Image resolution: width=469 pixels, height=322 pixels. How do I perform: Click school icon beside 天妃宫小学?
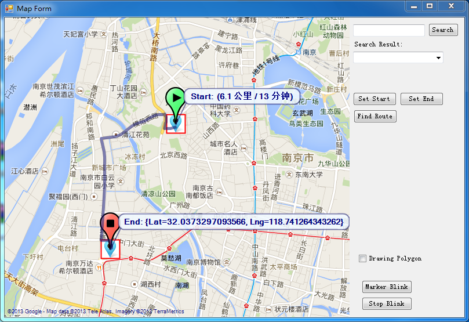pos(104,34)
